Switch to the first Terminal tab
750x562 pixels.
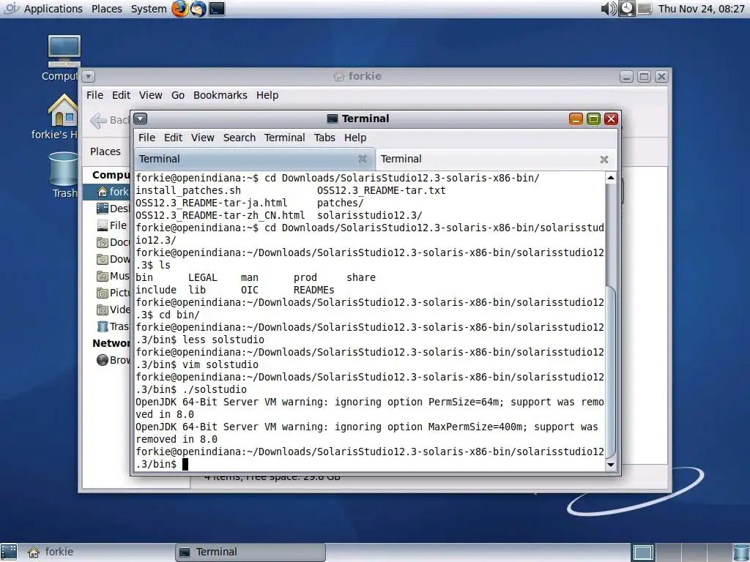click(254, 159)
